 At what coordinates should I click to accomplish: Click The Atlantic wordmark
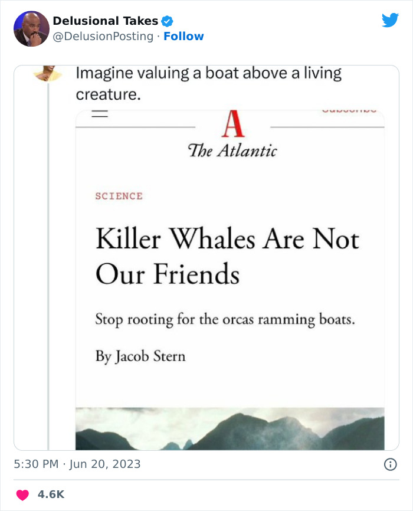(232, 151)
